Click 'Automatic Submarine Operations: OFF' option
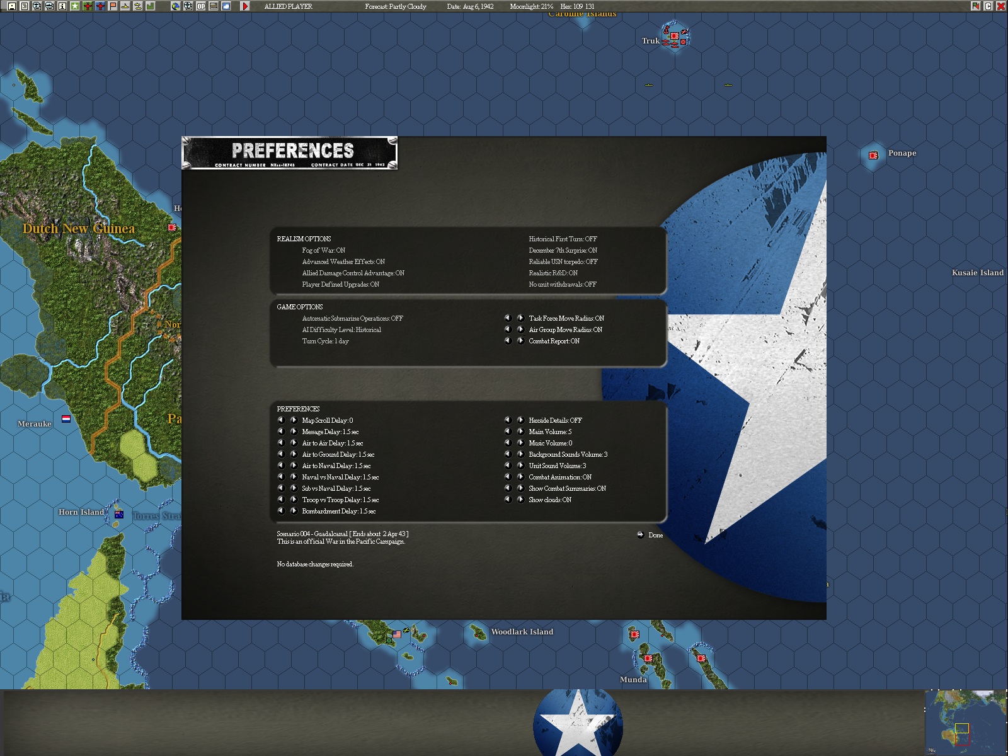1008x756 pixels. [353, 318]
